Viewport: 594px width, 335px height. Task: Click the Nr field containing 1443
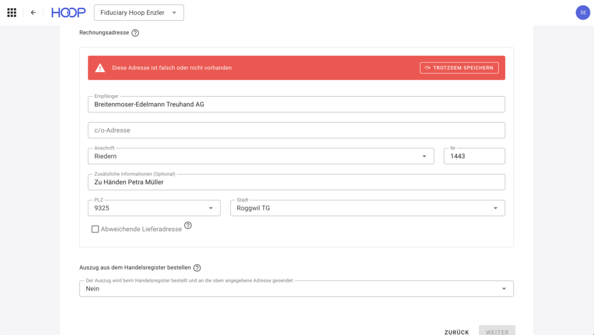coord(475,156)
